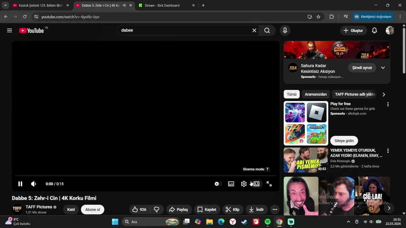Open options for YEMEK YEMEYE OTURDUK video
The width and height of the screenshot is (406, 228).
(x=388, y=151)
